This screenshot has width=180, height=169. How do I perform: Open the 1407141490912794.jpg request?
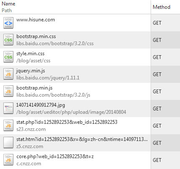[x=90, y=108]
